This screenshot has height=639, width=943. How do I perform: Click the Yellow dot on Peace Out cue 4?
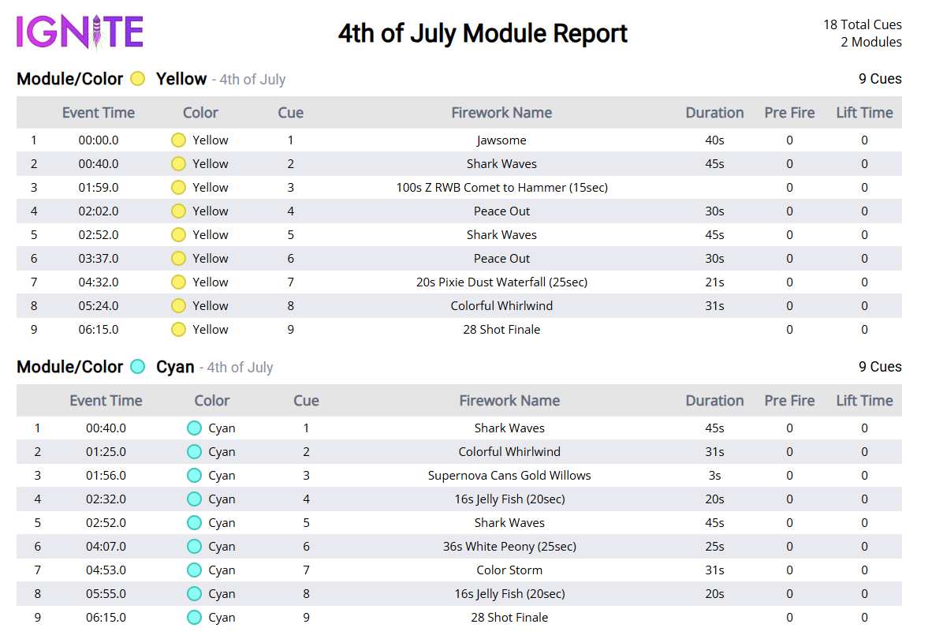pyautogui.click(x=178, y=211)
